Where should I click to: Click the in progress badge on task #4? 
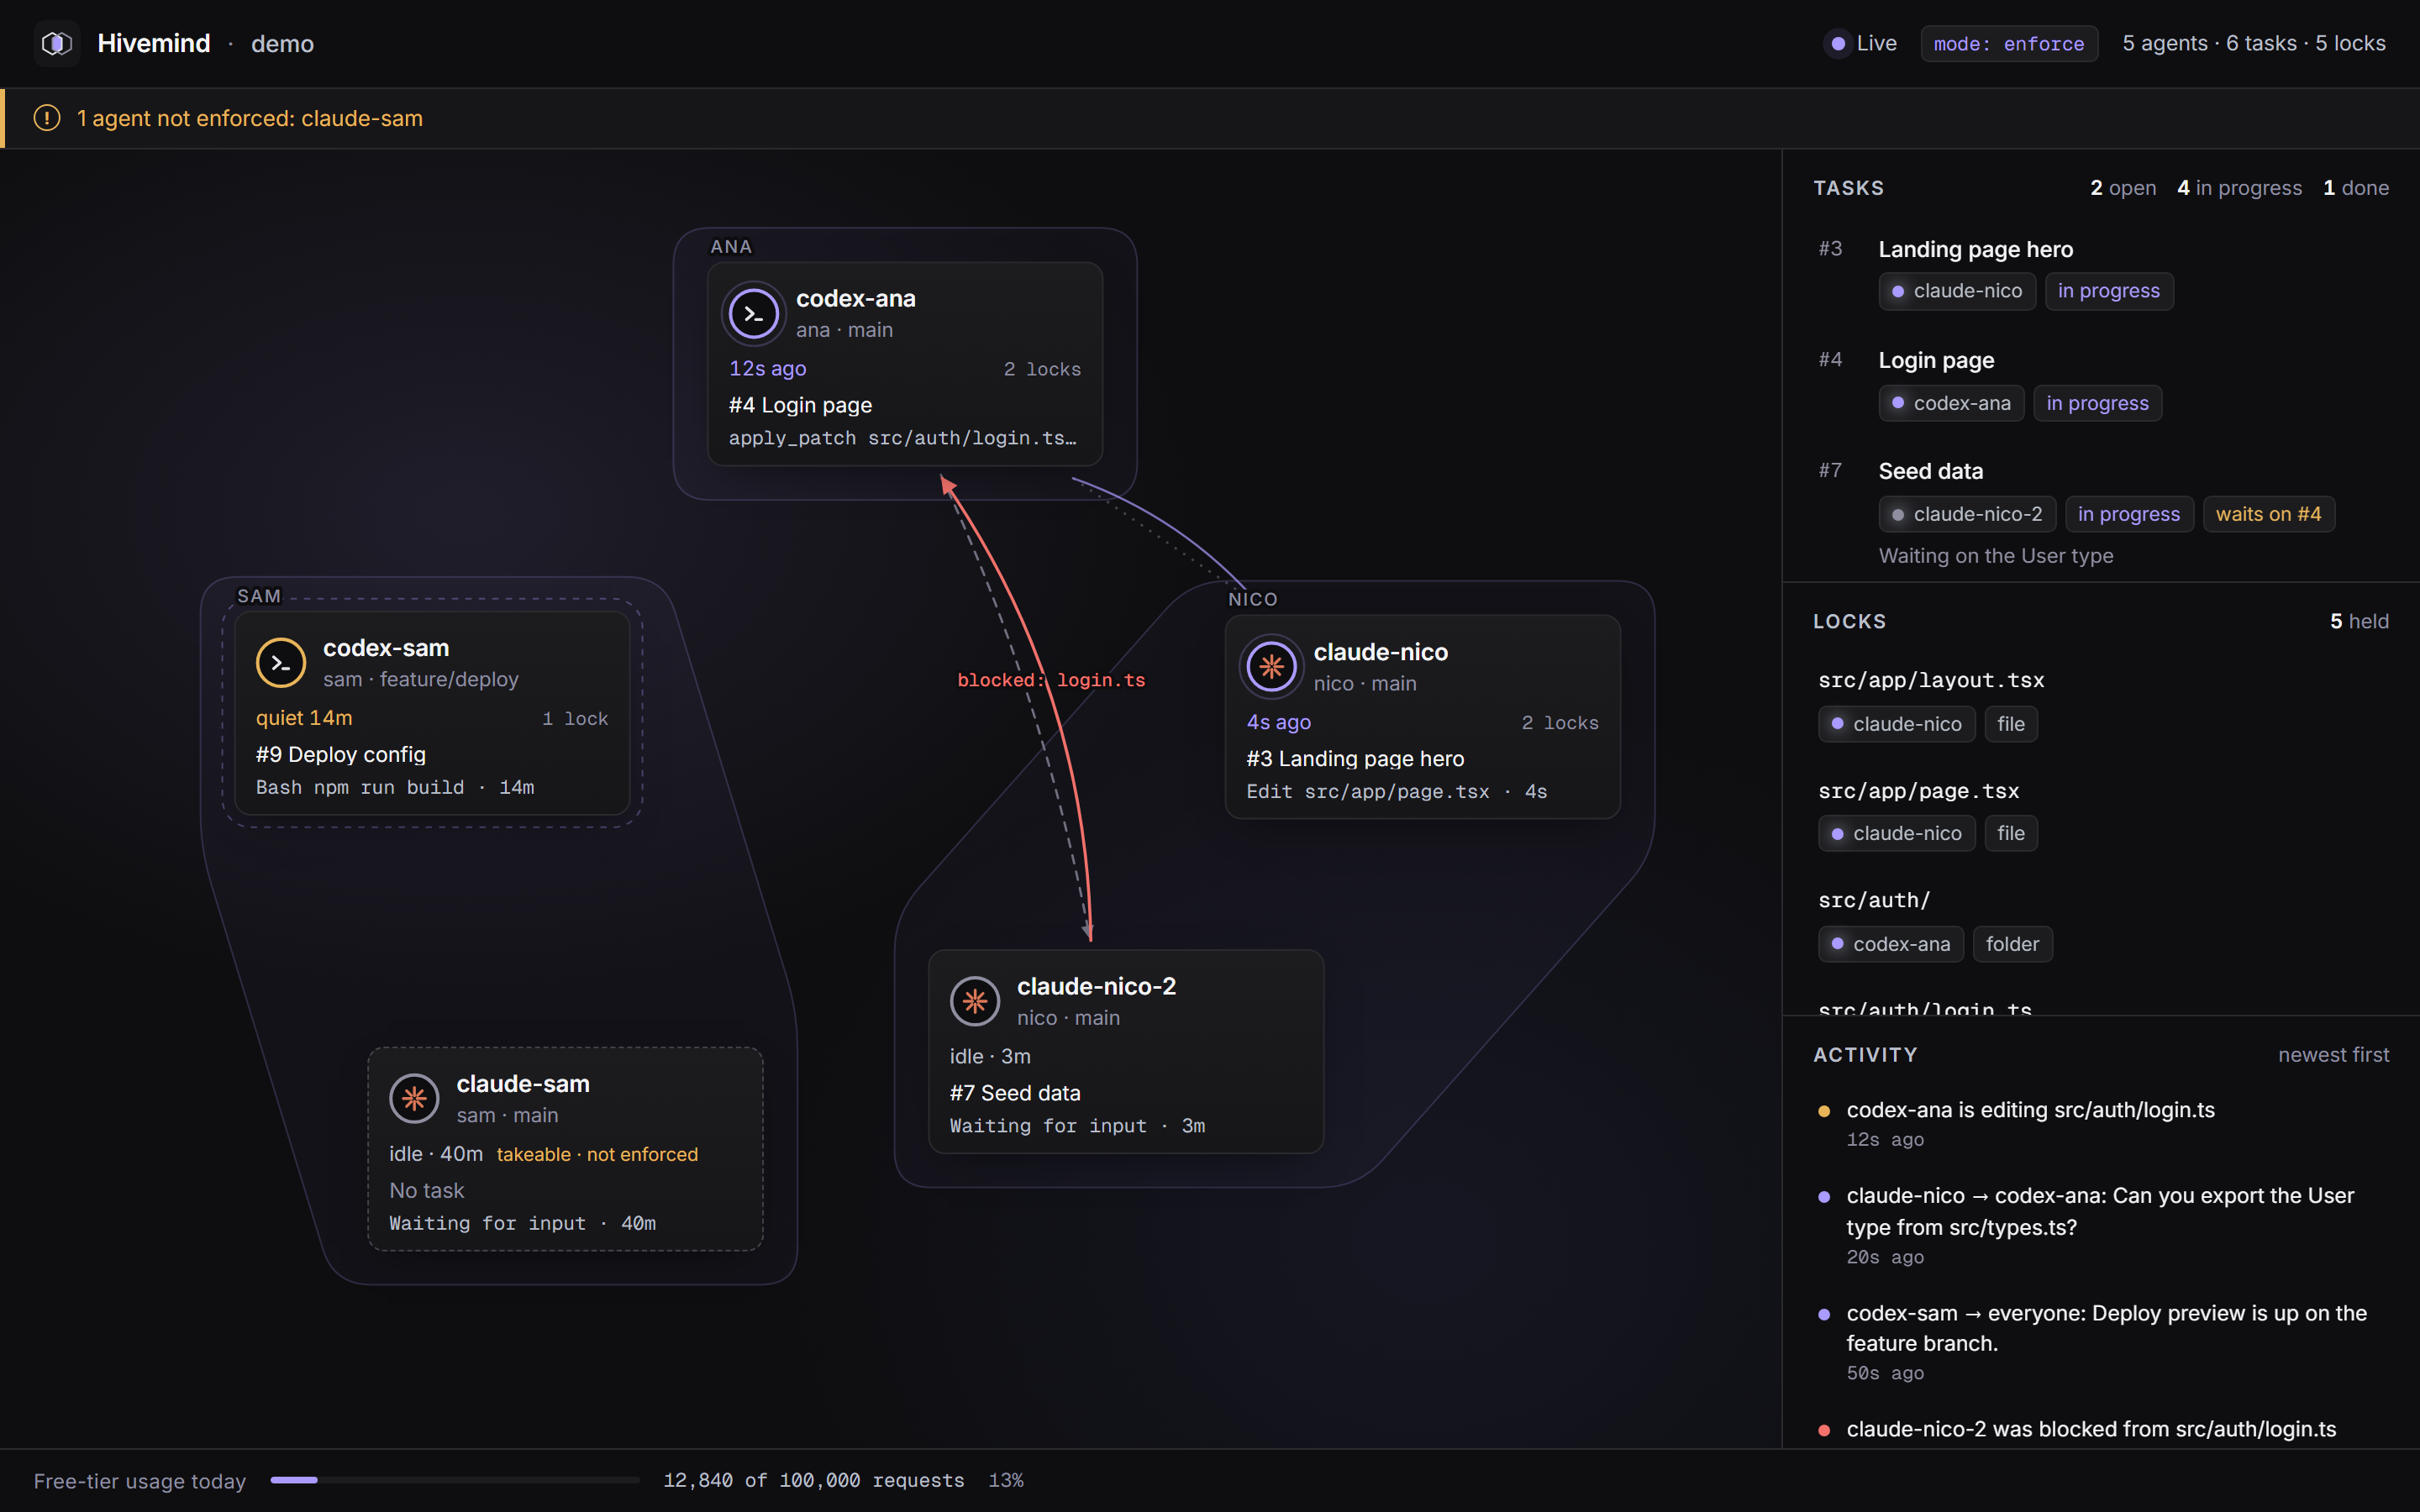click(x=2098, y=403)
